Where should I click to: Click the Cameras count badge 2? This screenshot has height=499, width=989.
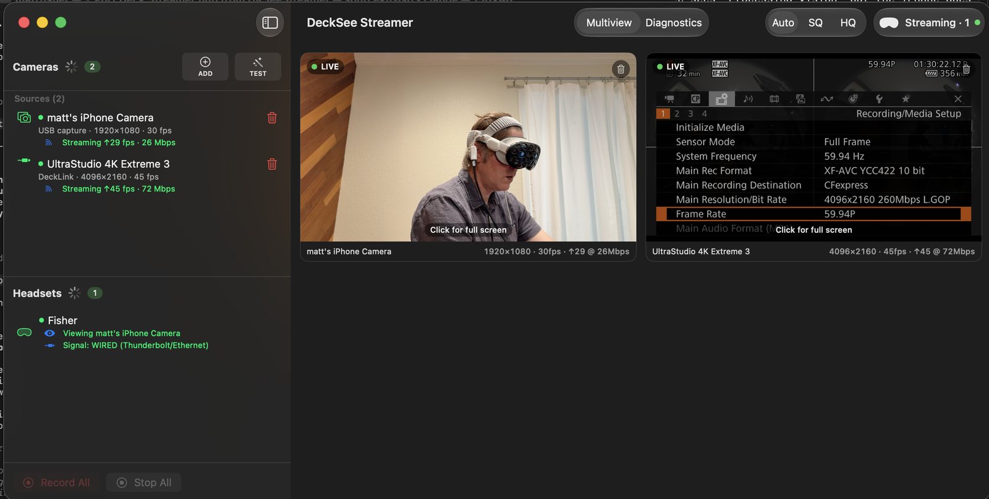click(92, 67)
